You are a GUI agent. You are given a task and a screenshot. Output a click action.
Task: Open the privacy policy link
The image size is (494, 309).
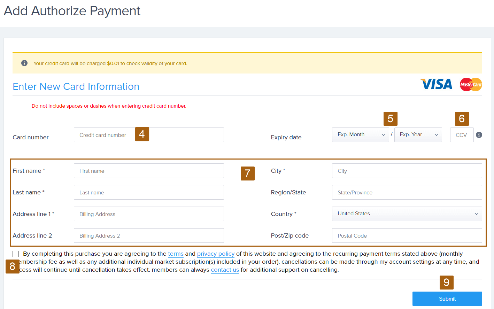click(x=216, y=254)
